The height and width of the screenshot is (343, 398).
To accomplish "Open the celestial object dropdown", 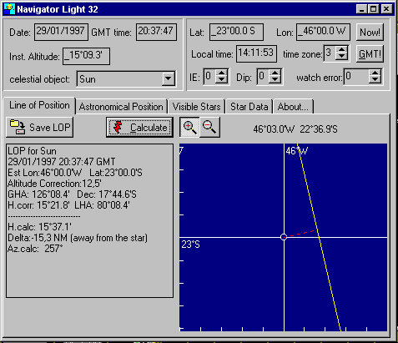I will click(x=169, y=79).
